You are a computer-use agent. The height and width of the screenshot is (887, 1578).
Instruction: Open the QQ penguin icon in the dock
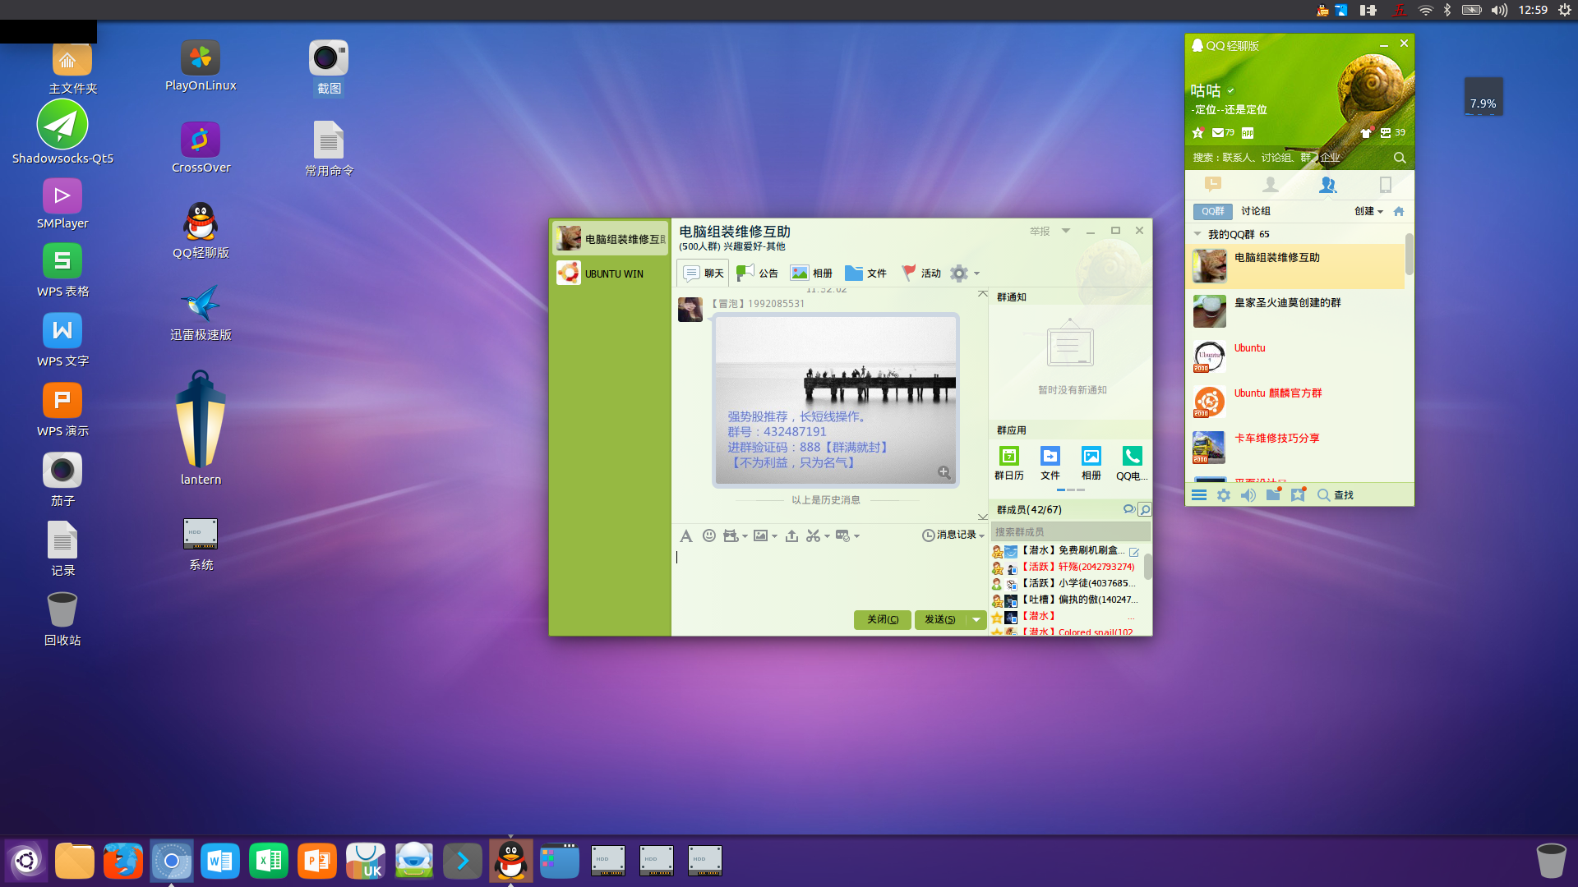(511, 861)
